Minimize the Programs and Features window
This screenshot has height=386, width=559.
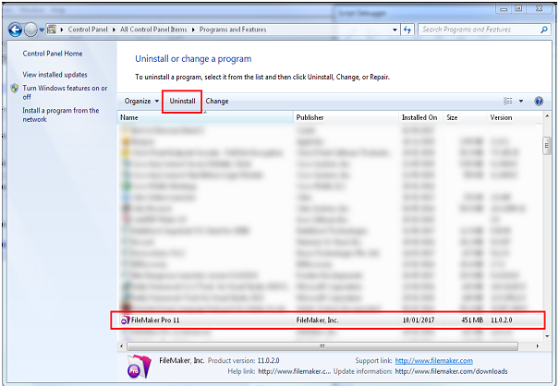(x=504, y=9)
